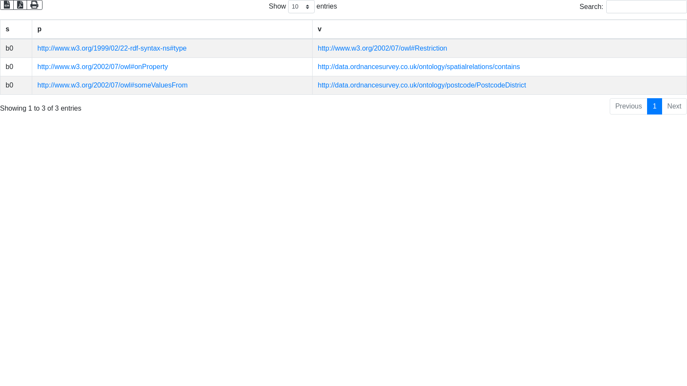Screen dimensions: 687x386
Task: Open the rdf-syntax-ns#type link
Action: click(x=112, y=48)
